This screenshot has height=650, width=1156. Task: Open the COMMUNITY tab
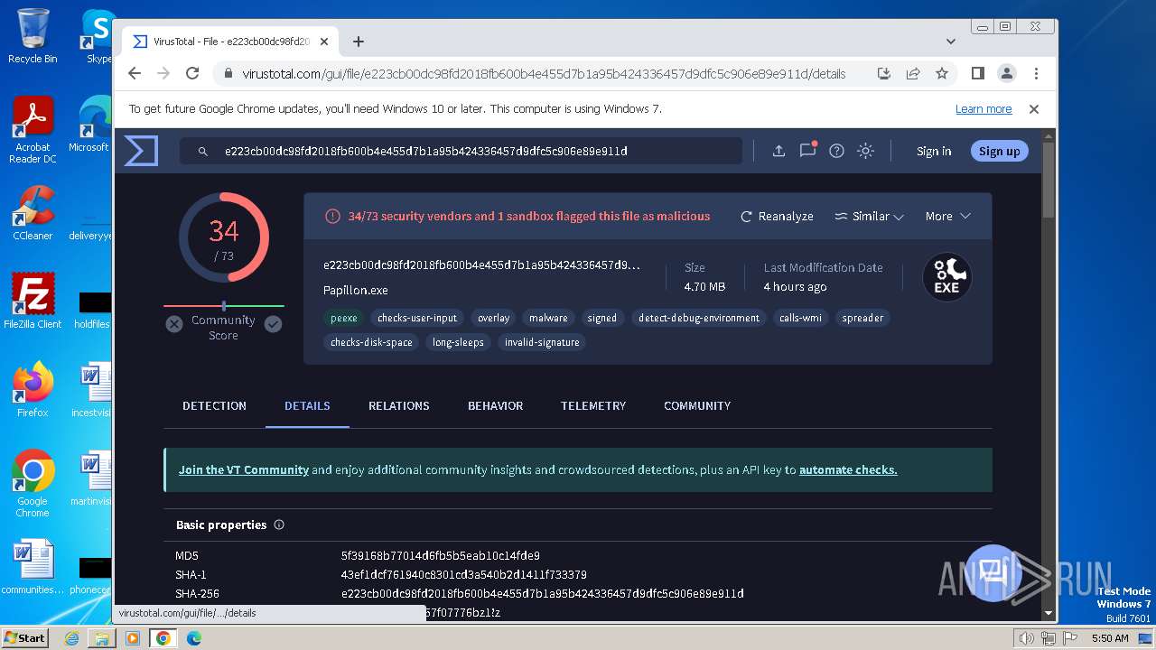pos(697,406)
